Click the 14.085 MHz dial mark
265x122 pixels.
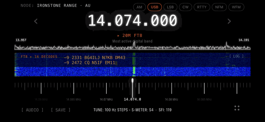[x=204, y=99]
